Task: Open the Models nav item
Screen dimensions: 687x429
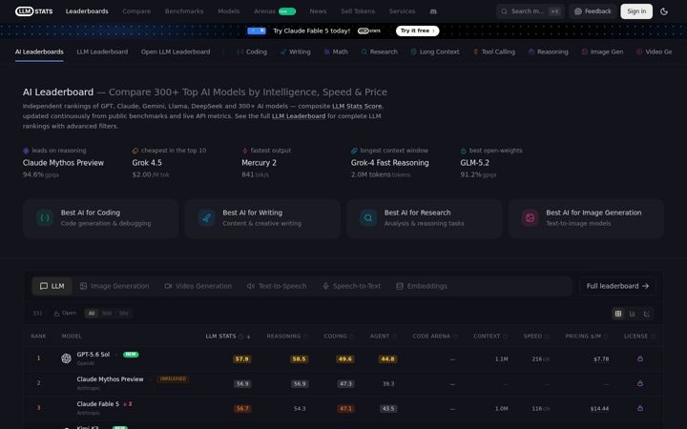Action: click(x=229, y=11)
